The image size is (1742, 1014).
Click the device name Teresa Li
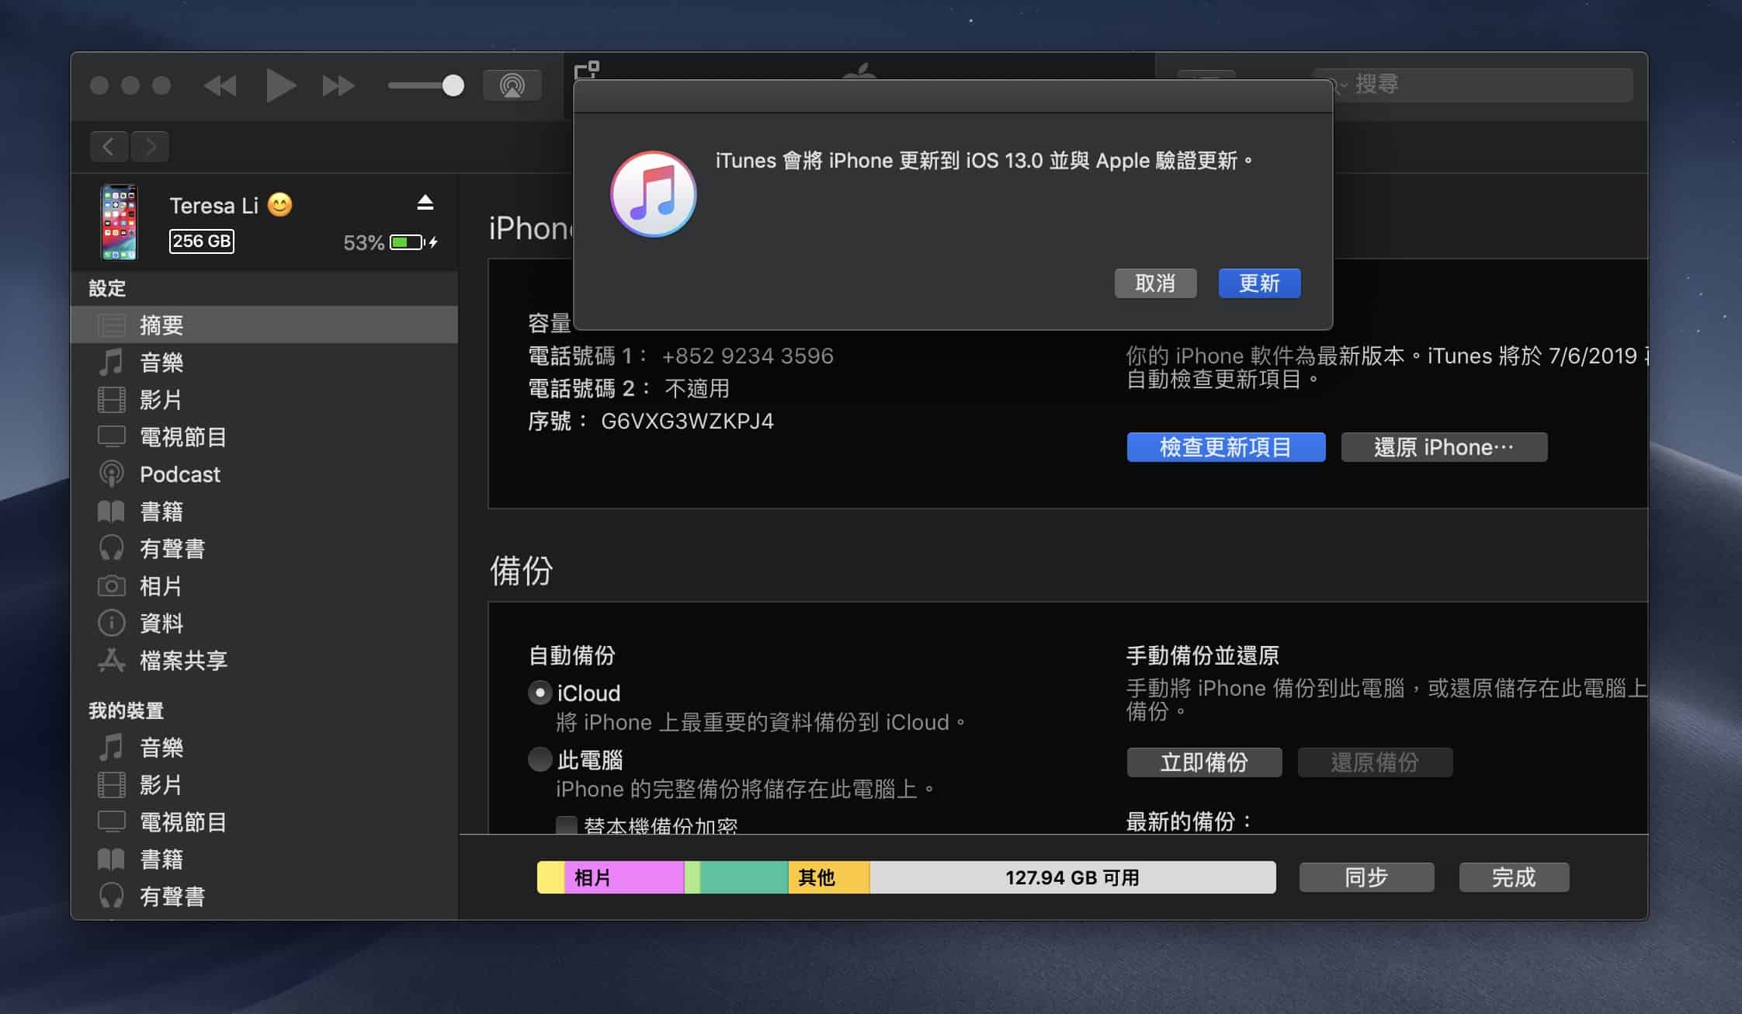pyautogui.click(x=213, y=206)
